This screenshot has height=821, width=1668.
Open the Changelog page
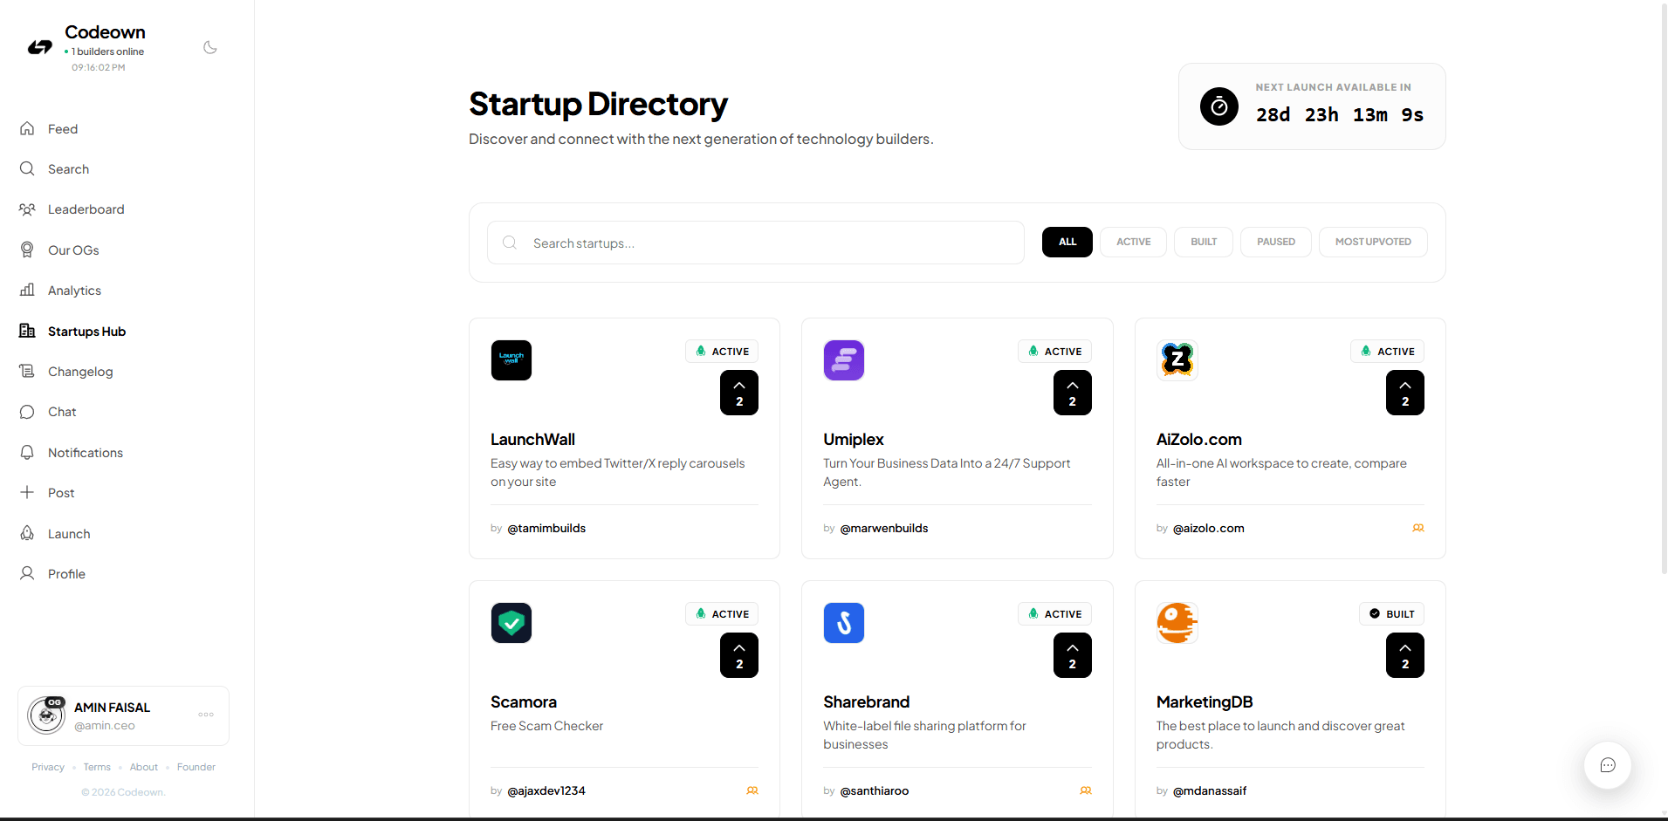[27, 371]
